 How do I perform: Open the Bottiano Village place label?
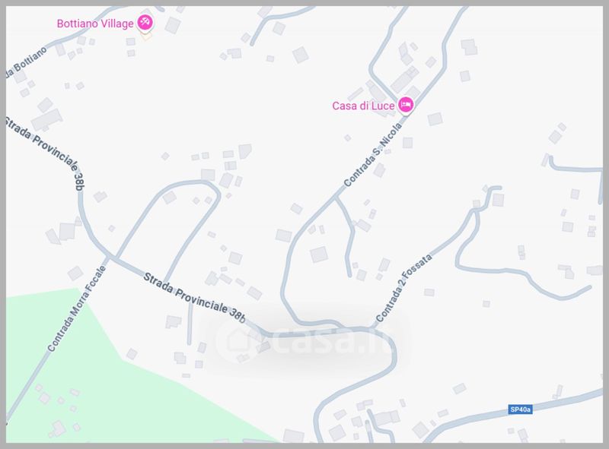[95, 24]
